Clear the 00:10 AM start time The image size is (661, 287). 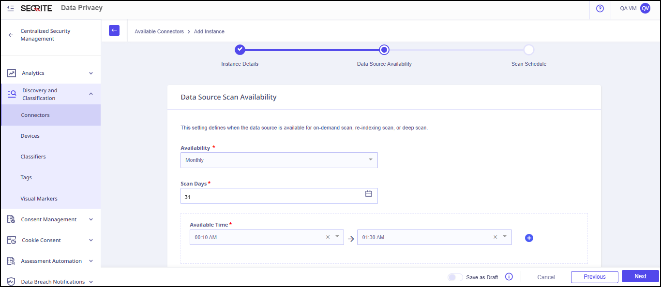(328, 237)
